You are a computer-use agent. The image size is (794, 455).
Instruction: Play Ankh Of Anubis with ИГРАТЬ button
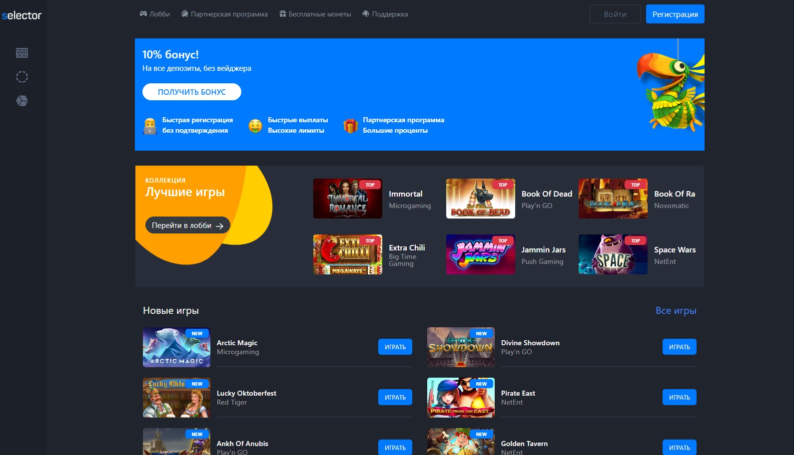[x=395, y=447]
